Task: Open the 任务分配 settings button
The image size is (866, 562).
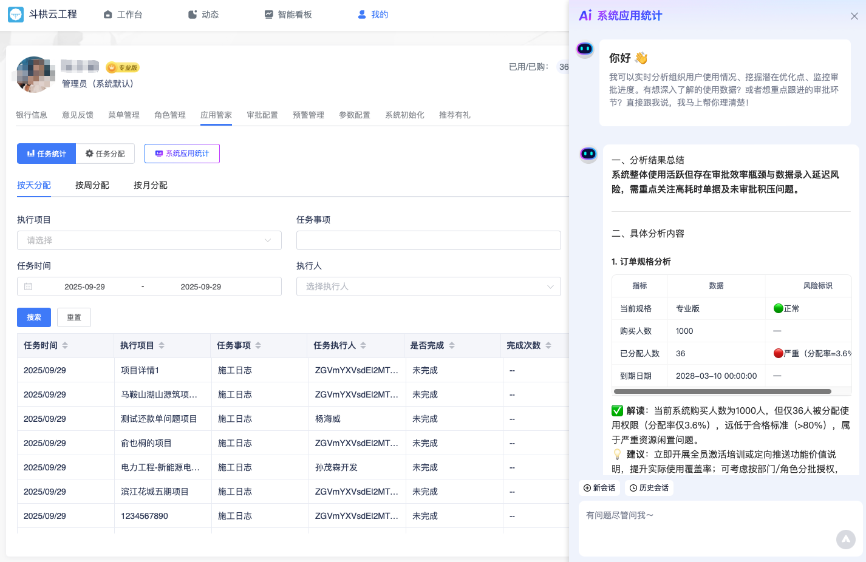Action: pos(105,154)
